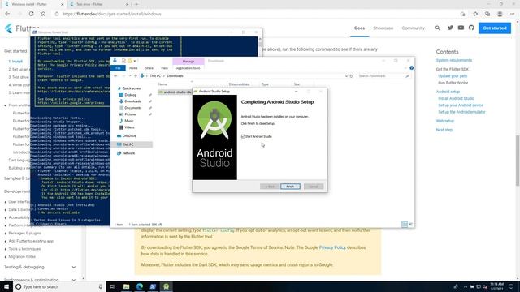Open Showcase in the Flutter navbar
Screen dimensions: 520x292
[x=383, y=28]
